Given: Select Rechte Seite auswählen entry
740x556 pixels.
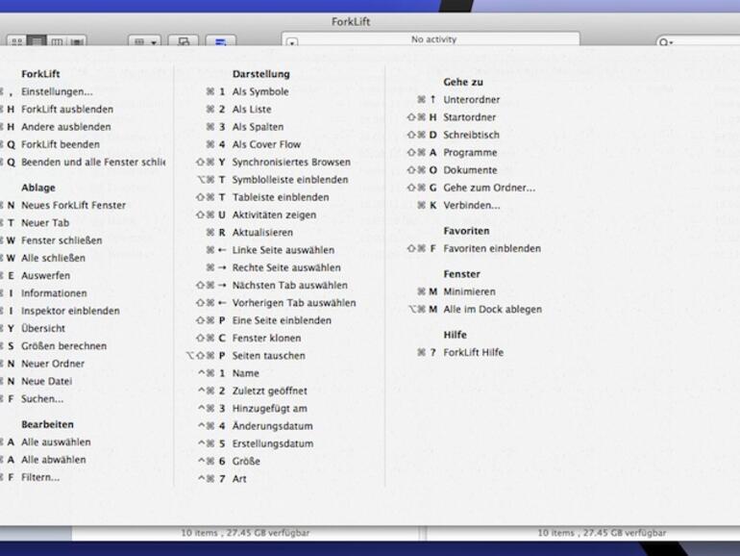Looking at the screenshot, I should point(286,267).
